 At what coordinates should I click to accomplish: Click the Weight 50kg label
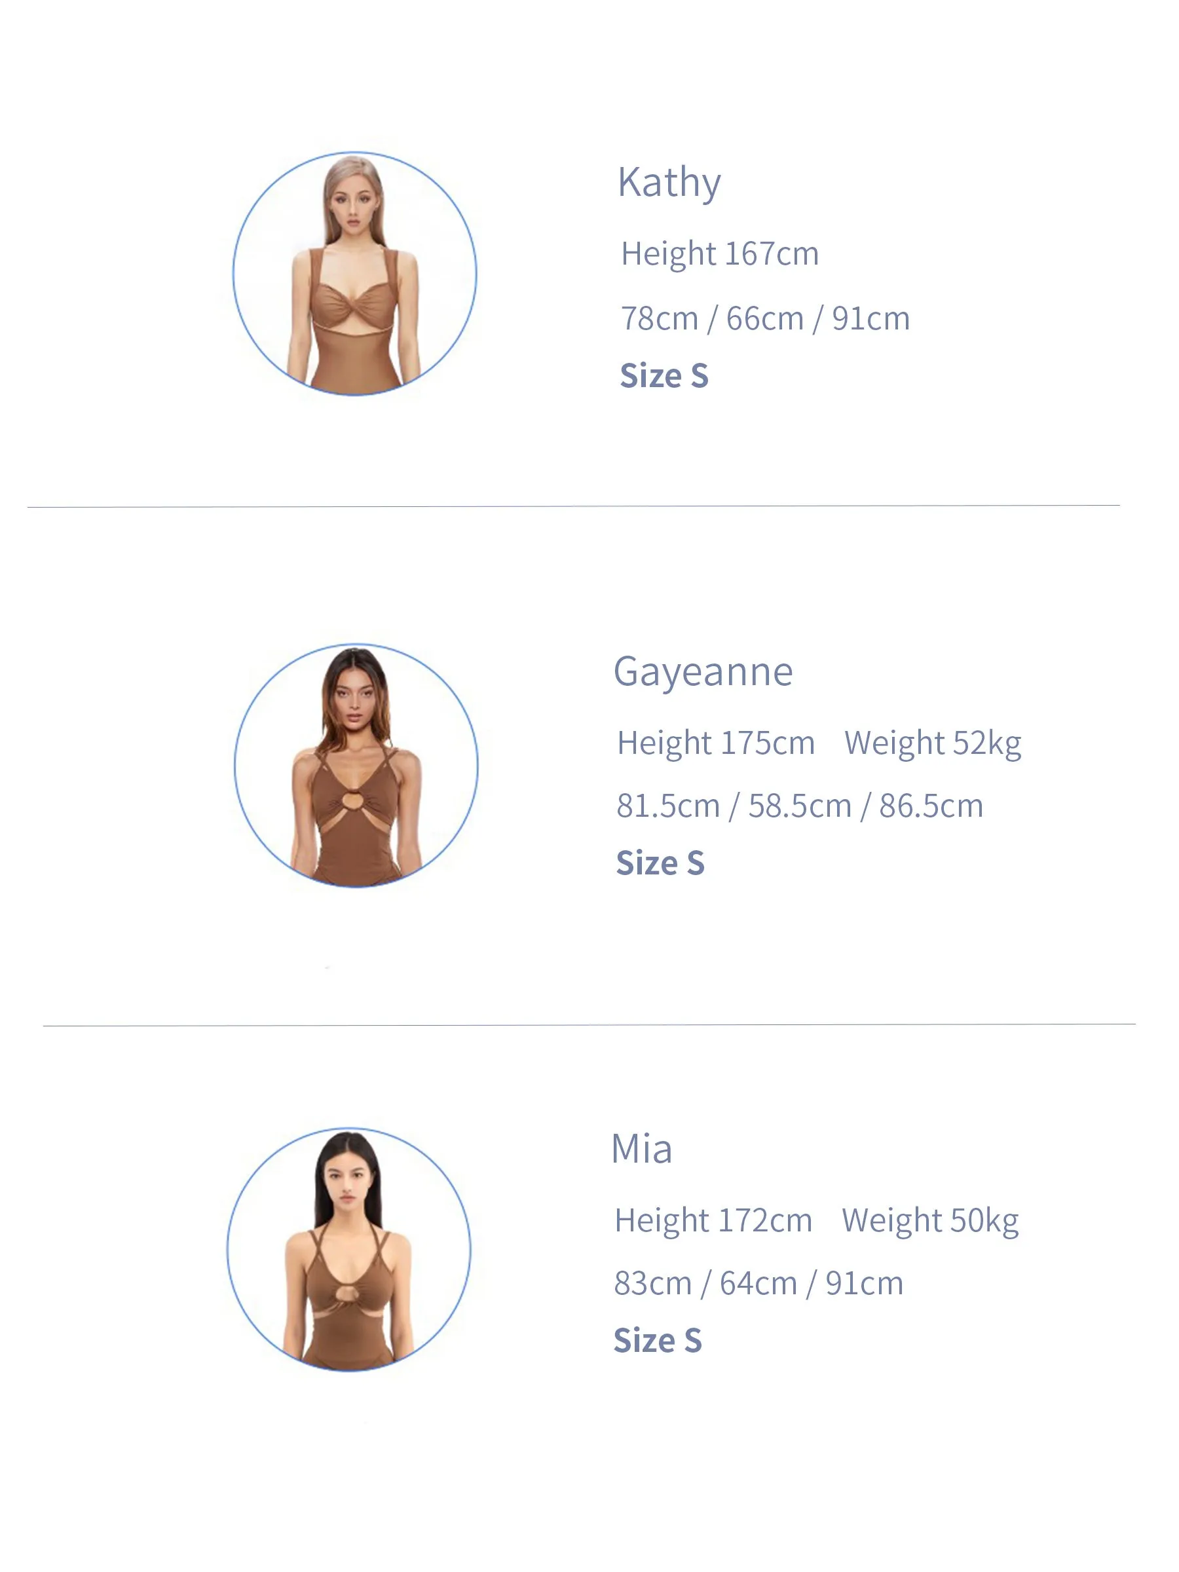pos(929,1222)
